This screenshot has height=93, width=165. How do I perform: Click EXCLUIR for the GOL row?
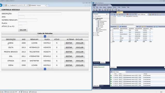[x=80, y=56]
